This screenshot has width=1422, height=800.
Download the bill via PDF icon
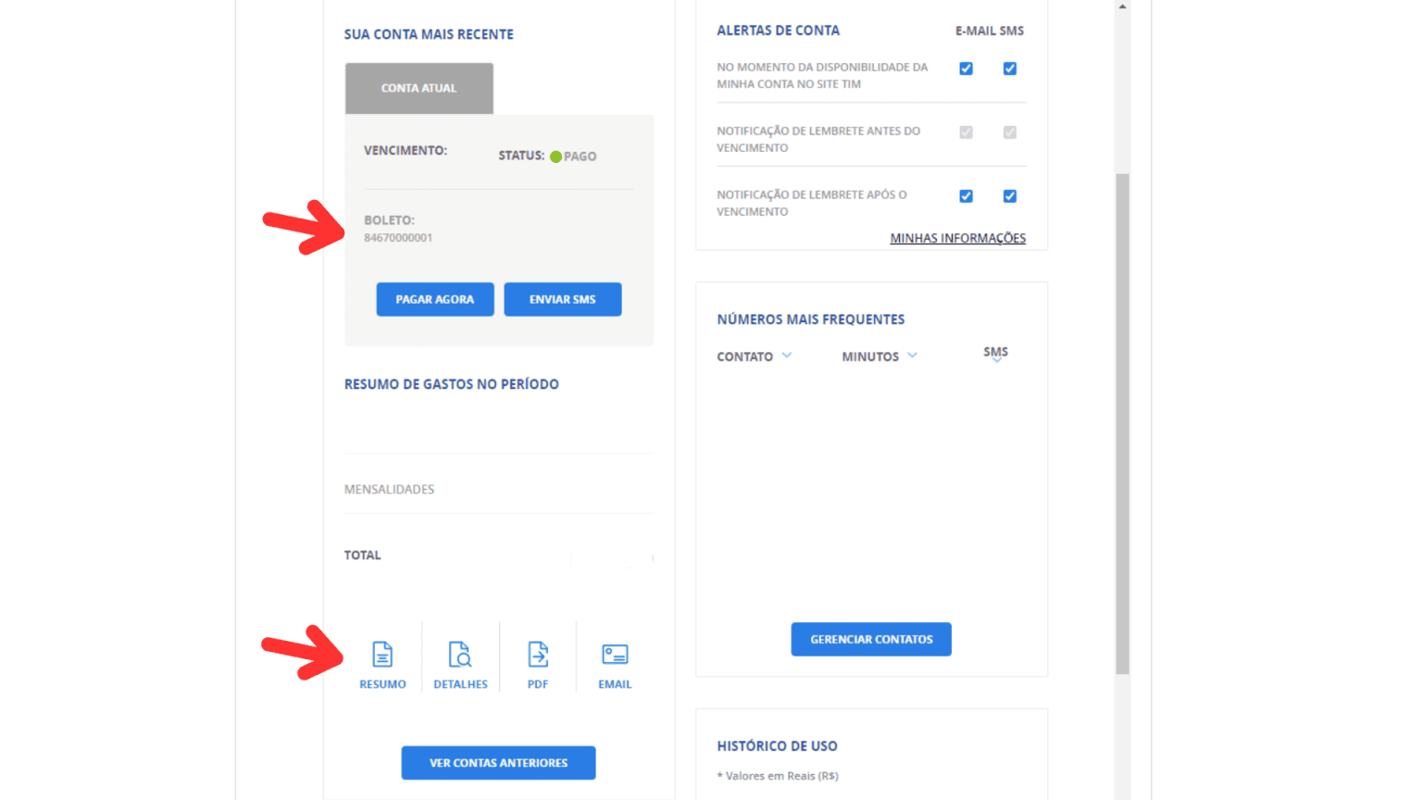pyautogui.click(x=538, y=655)
